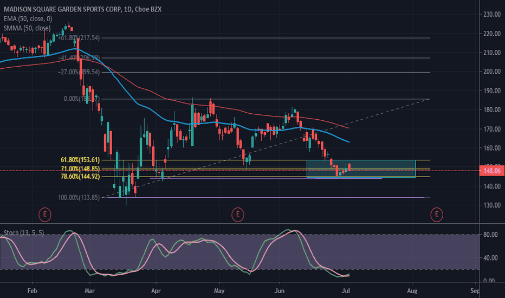Click the Feb label on time axis
Image resolution: width=505 pixels, height=298 pixels.
32,290
